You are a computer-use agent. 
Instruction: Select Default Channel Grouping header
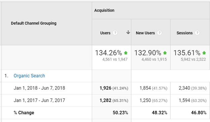pyautogui.click(x=34, y=23)
